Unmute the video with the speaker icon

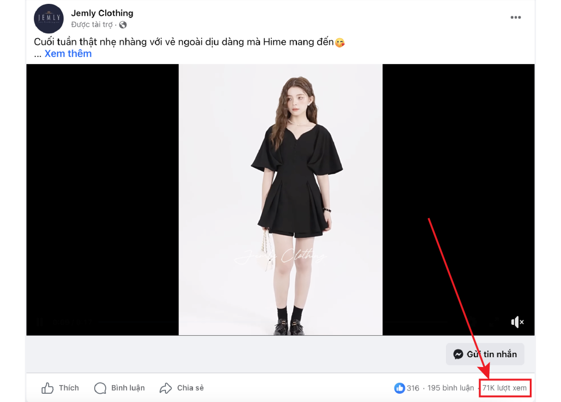pyautogui.click(x=517, y=322)
